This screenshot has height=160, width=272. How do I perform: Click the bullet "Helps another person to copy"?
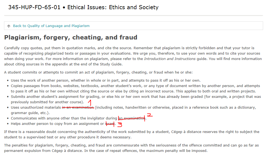[57, 124]
